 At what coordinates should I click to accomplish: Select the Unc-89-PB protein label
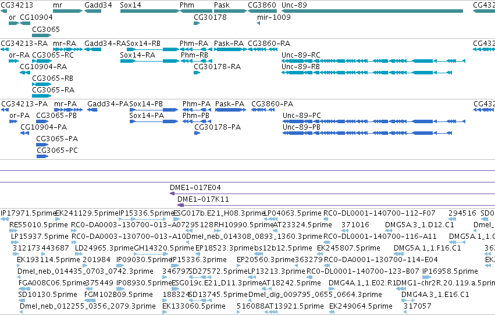(301, 127)
